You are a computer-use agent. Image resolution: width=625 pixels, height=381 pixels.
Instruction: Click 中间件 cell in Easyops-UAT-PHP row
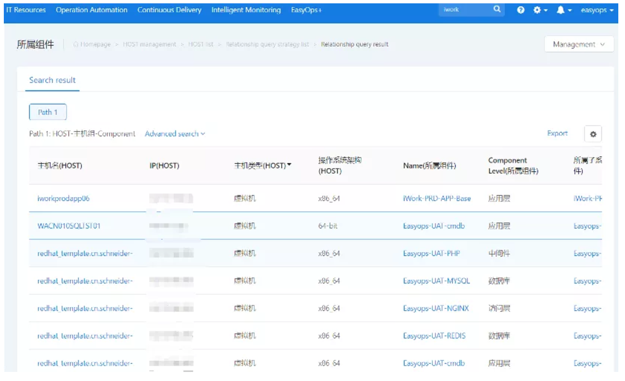[499, 254]
